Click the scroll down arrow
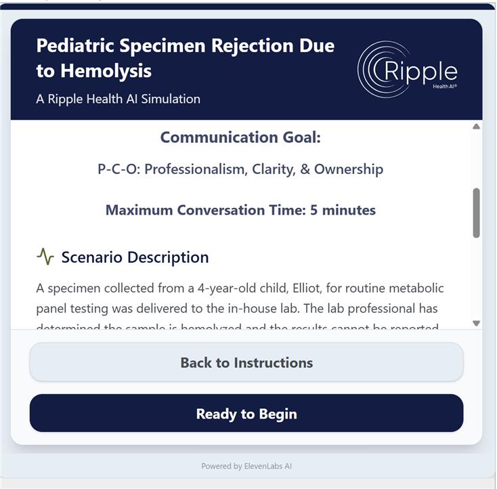The image size is (497, 489). click(476, 323)
